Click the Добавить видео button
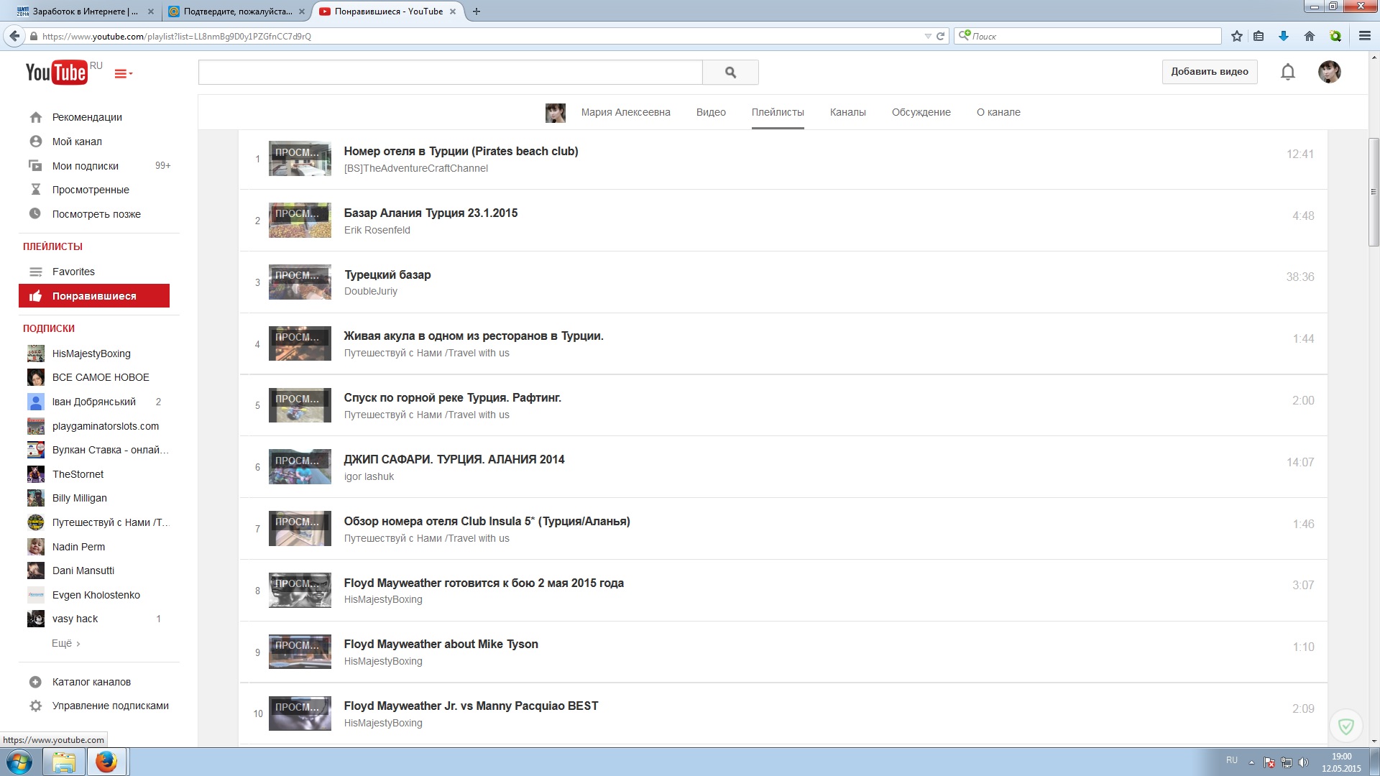Viewport: 1380px width, 776px height. [x=1209, y=72]
